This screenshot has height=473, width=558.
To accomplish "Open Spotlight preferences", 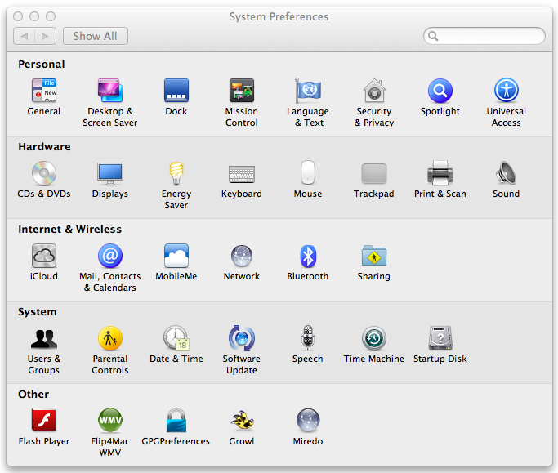I will coord(440,91).
